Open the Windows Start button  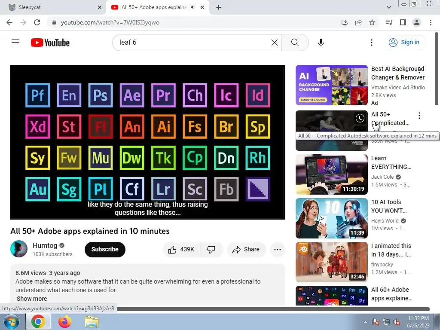click(12, 321)
